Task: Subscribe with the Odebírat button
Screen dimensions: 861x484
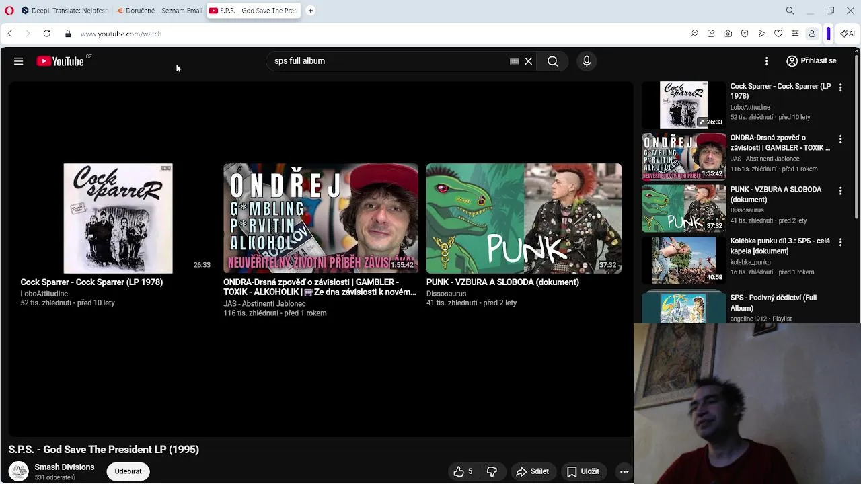Action: (128, 471)
